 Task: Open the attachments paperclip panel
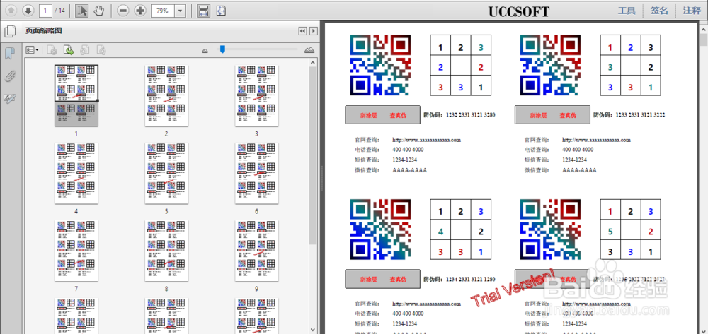[x=9, y=76]
